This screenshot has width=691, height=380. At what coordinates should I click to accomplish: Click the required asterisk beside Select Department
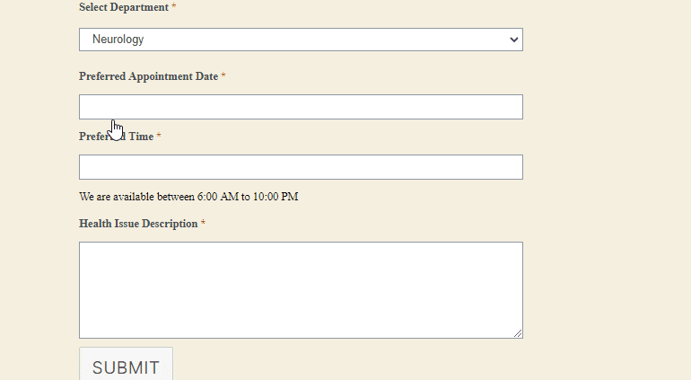(x=173, y=6)
